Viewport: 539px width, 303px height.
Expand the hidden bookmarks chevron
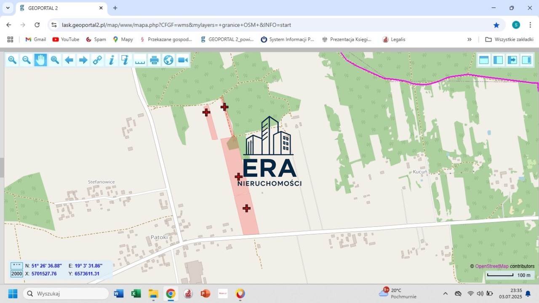(470, 39)
